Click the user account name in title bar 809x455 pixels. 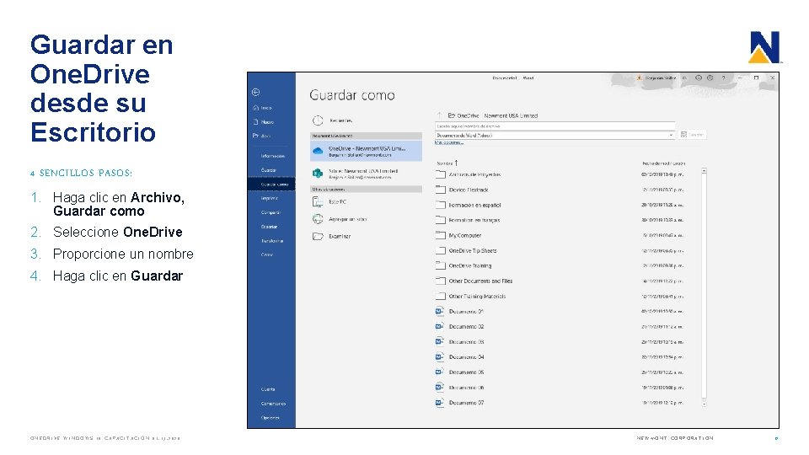(660, 78)
